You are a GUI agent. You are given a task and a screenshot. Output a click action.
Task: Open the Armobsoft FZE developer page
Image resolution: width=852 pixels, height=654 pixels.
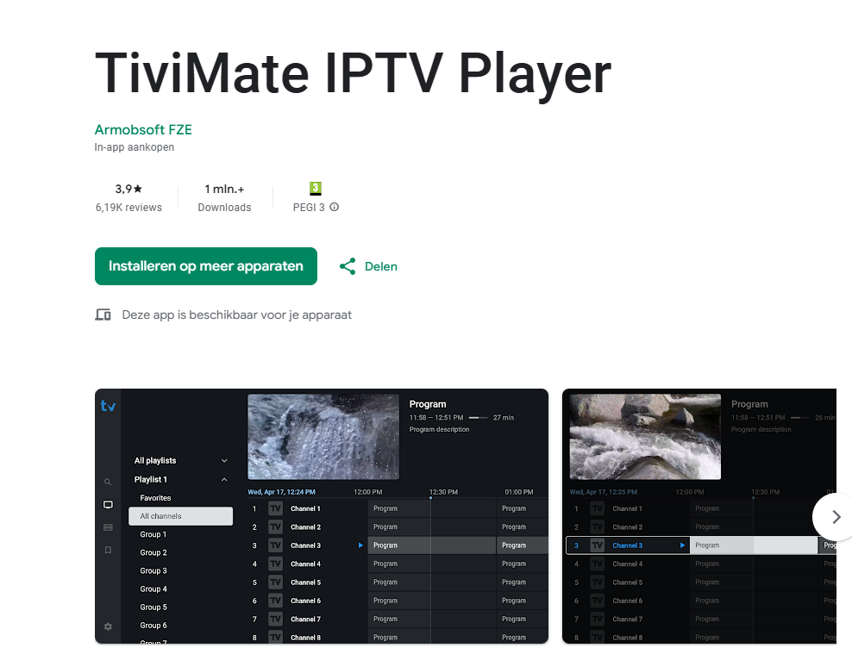pos(143,130)
